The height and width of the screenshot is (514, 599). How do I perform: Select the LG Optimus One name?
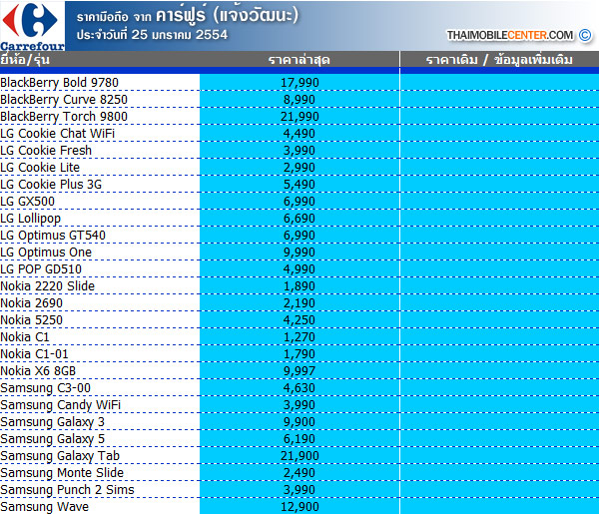coord(46,253)
